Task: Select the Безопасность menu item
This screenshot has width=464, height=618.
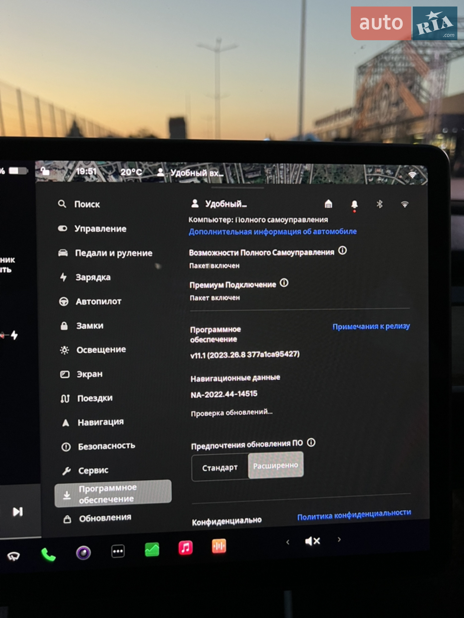Action: 98,446
